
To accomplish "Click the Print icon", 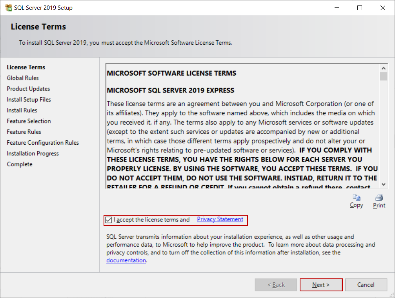I will [x=379, y=198].
